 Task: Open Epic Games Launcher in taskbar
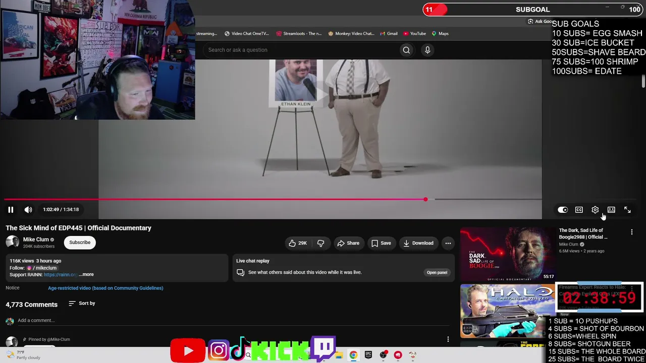[368, 355]
